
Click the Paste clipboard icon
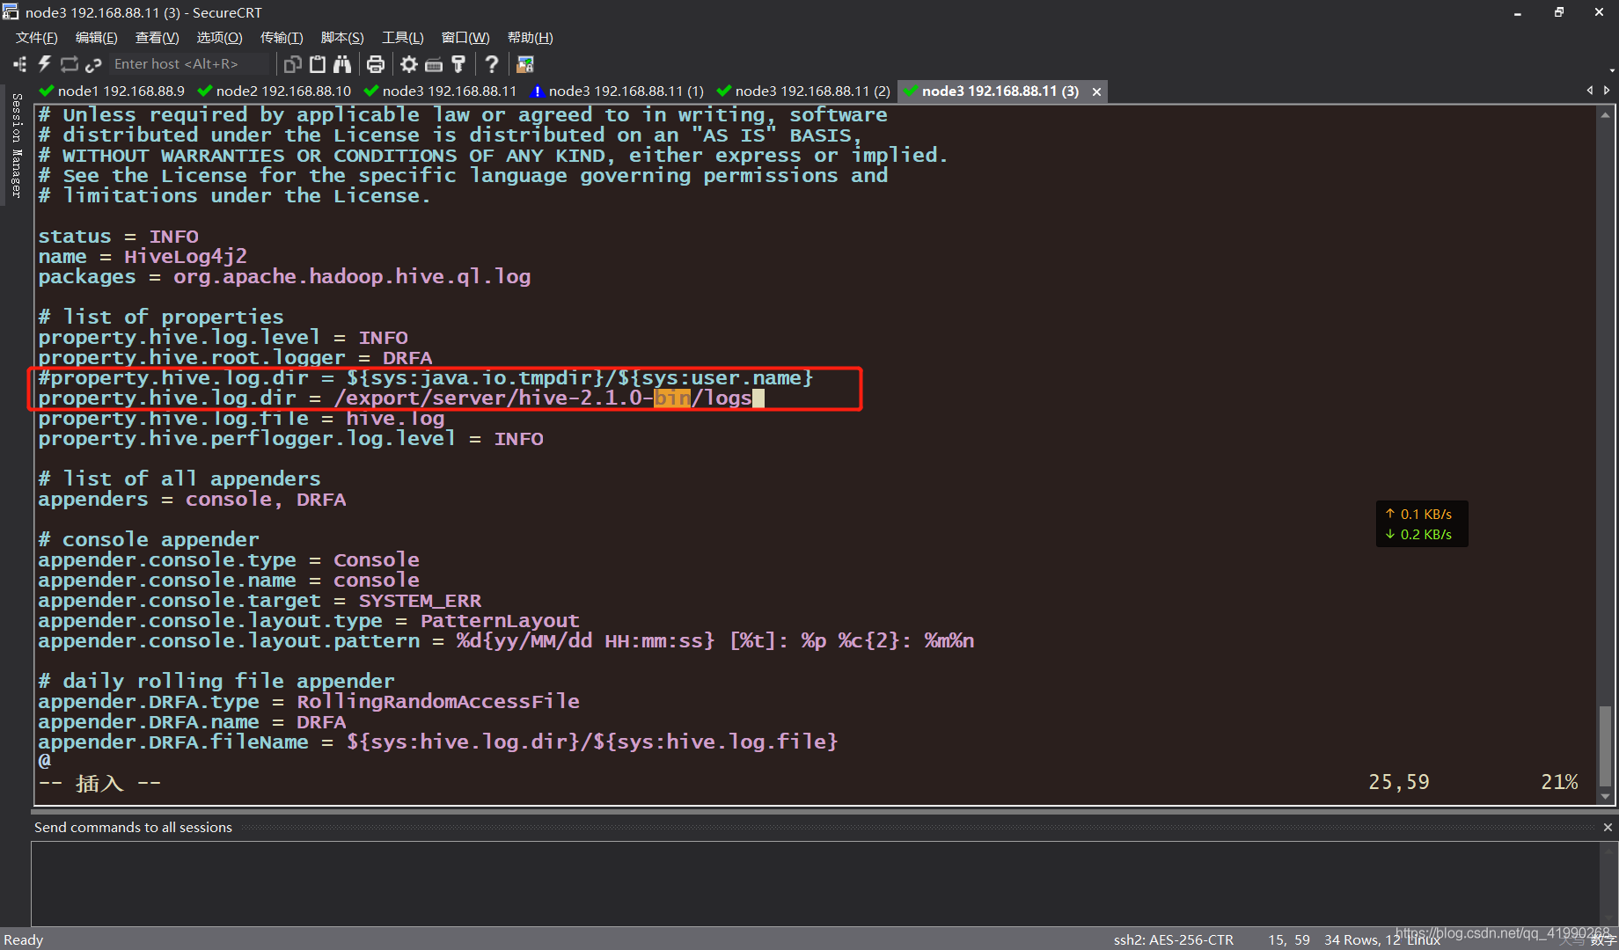click(x=318, y=63)
